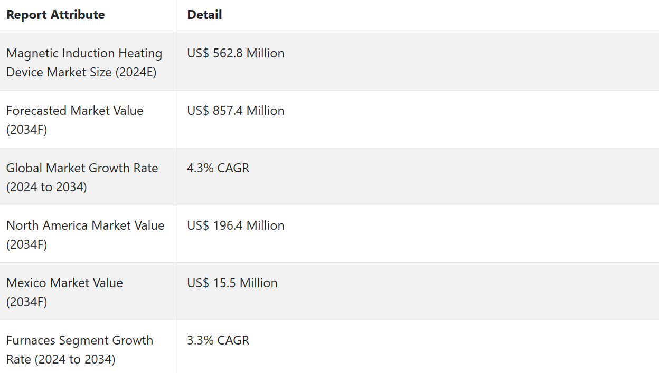Select the US$ 15.5 Million value
This screenshot has height=373, width=659.
232,283
